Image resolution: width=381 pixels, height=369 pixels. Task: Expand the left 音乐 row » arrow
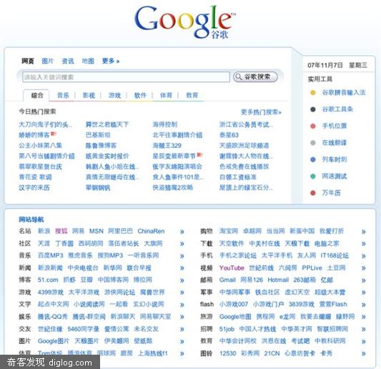pos(182,256)
